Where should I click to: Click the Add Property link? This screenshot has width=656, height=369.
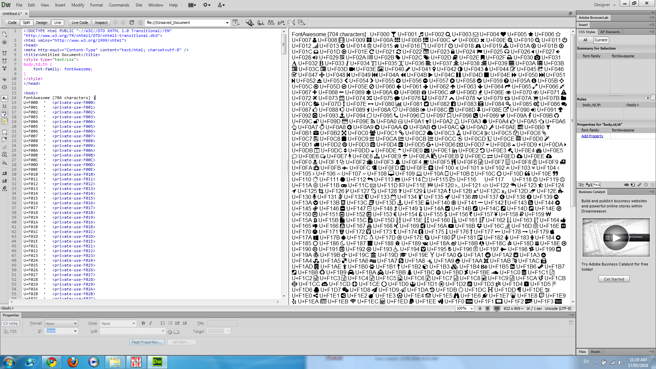pyautogui.click(x=592, y=136)
